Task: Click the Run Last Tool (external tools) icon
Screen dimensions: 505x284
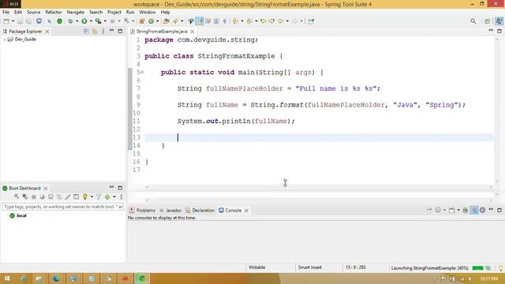Action: click(98, 21)
